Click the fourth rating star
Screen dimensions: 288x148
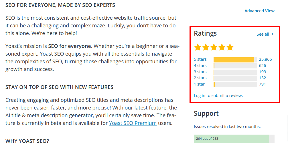tap(222, 47)
